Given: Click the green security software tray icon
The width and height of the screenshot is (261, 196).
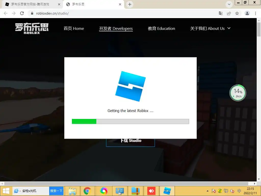Looking at the screenshot, I should 220,191.
